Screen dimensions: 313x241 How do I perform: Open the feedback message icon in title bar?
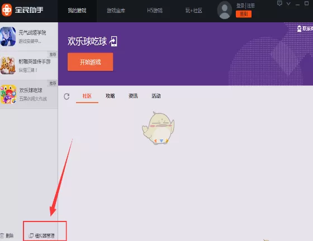tap(279, 3)
